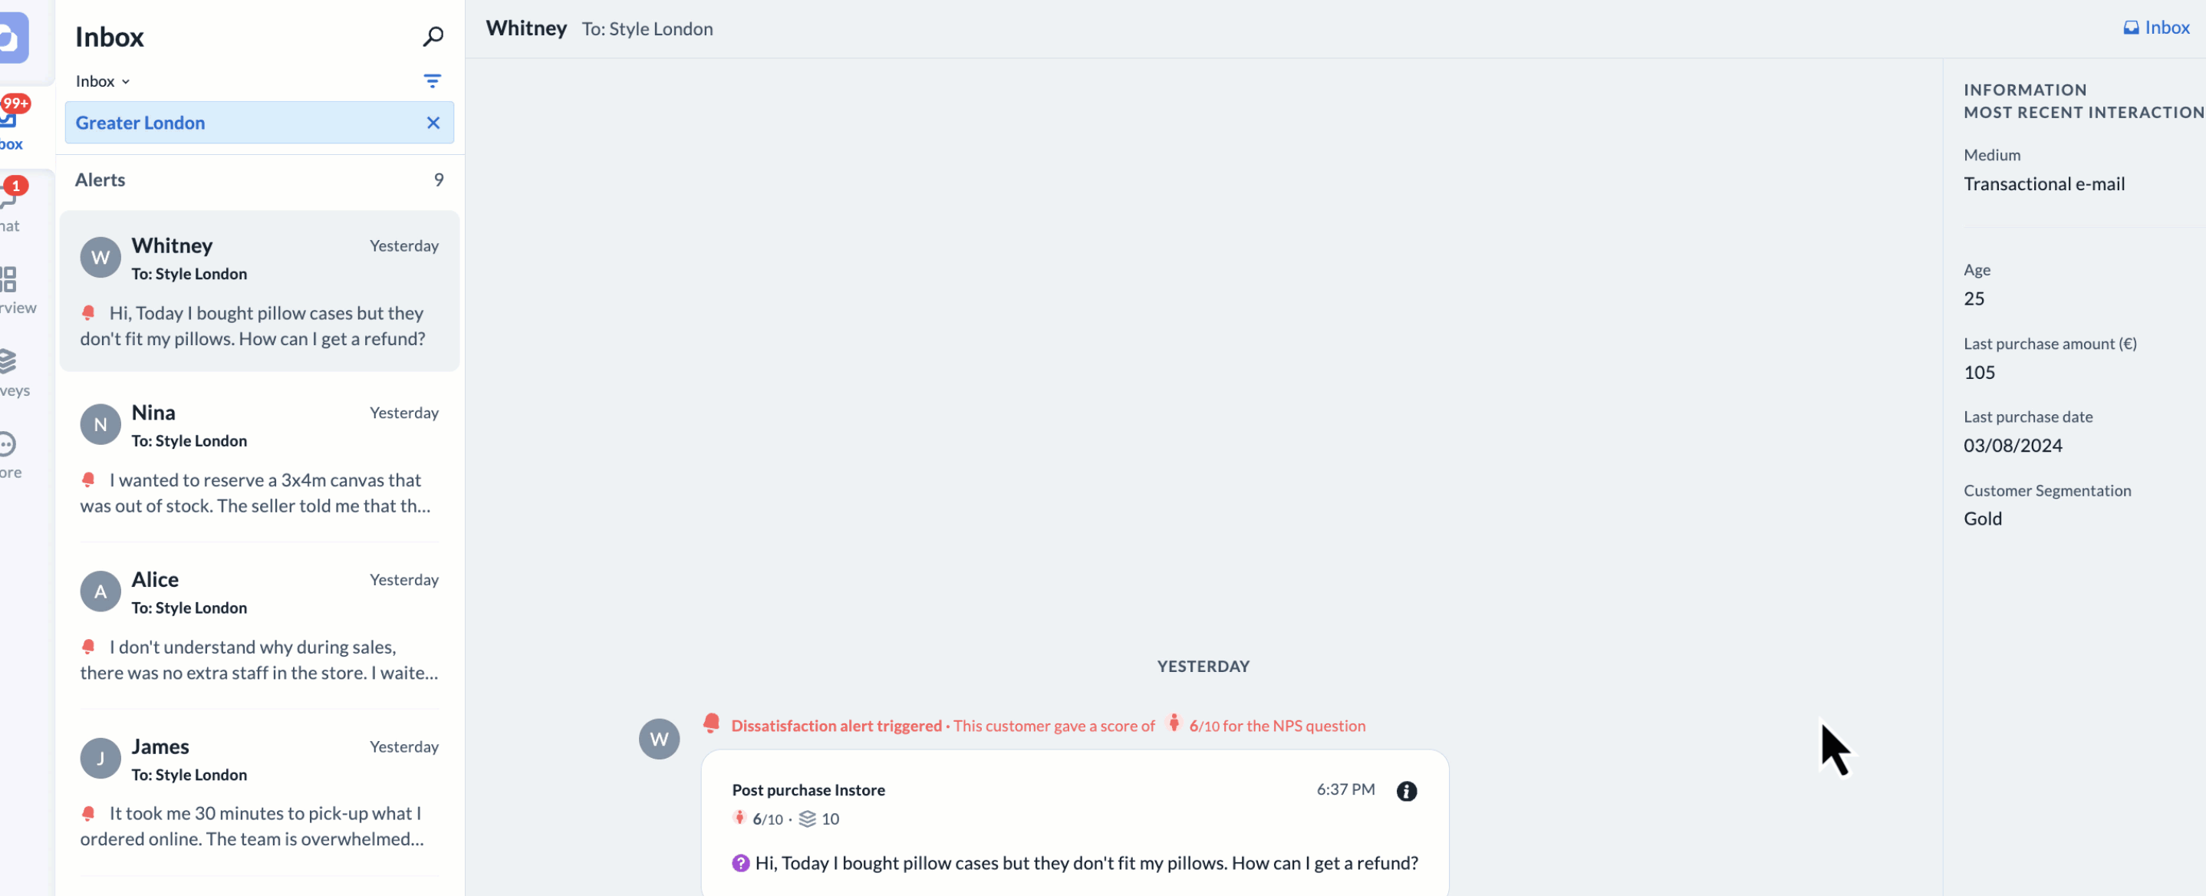Click the bell alert icon on Nina's message
The image size is (2206, 896).
89,478
